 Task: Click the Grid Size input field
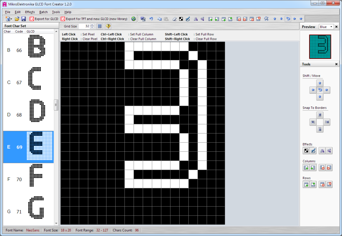85,26
